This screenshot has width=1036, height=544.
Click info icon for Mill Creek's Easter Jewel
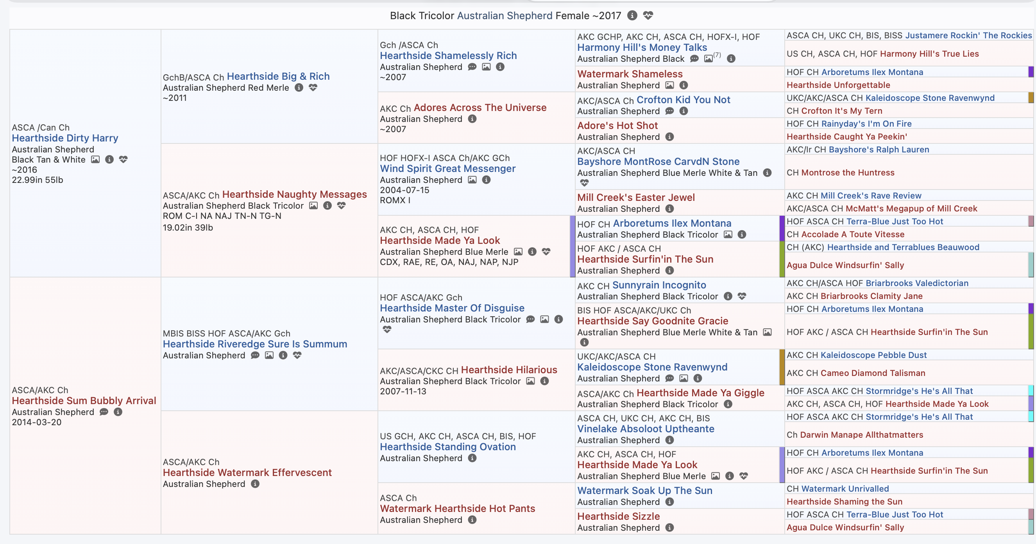[669, 209]
